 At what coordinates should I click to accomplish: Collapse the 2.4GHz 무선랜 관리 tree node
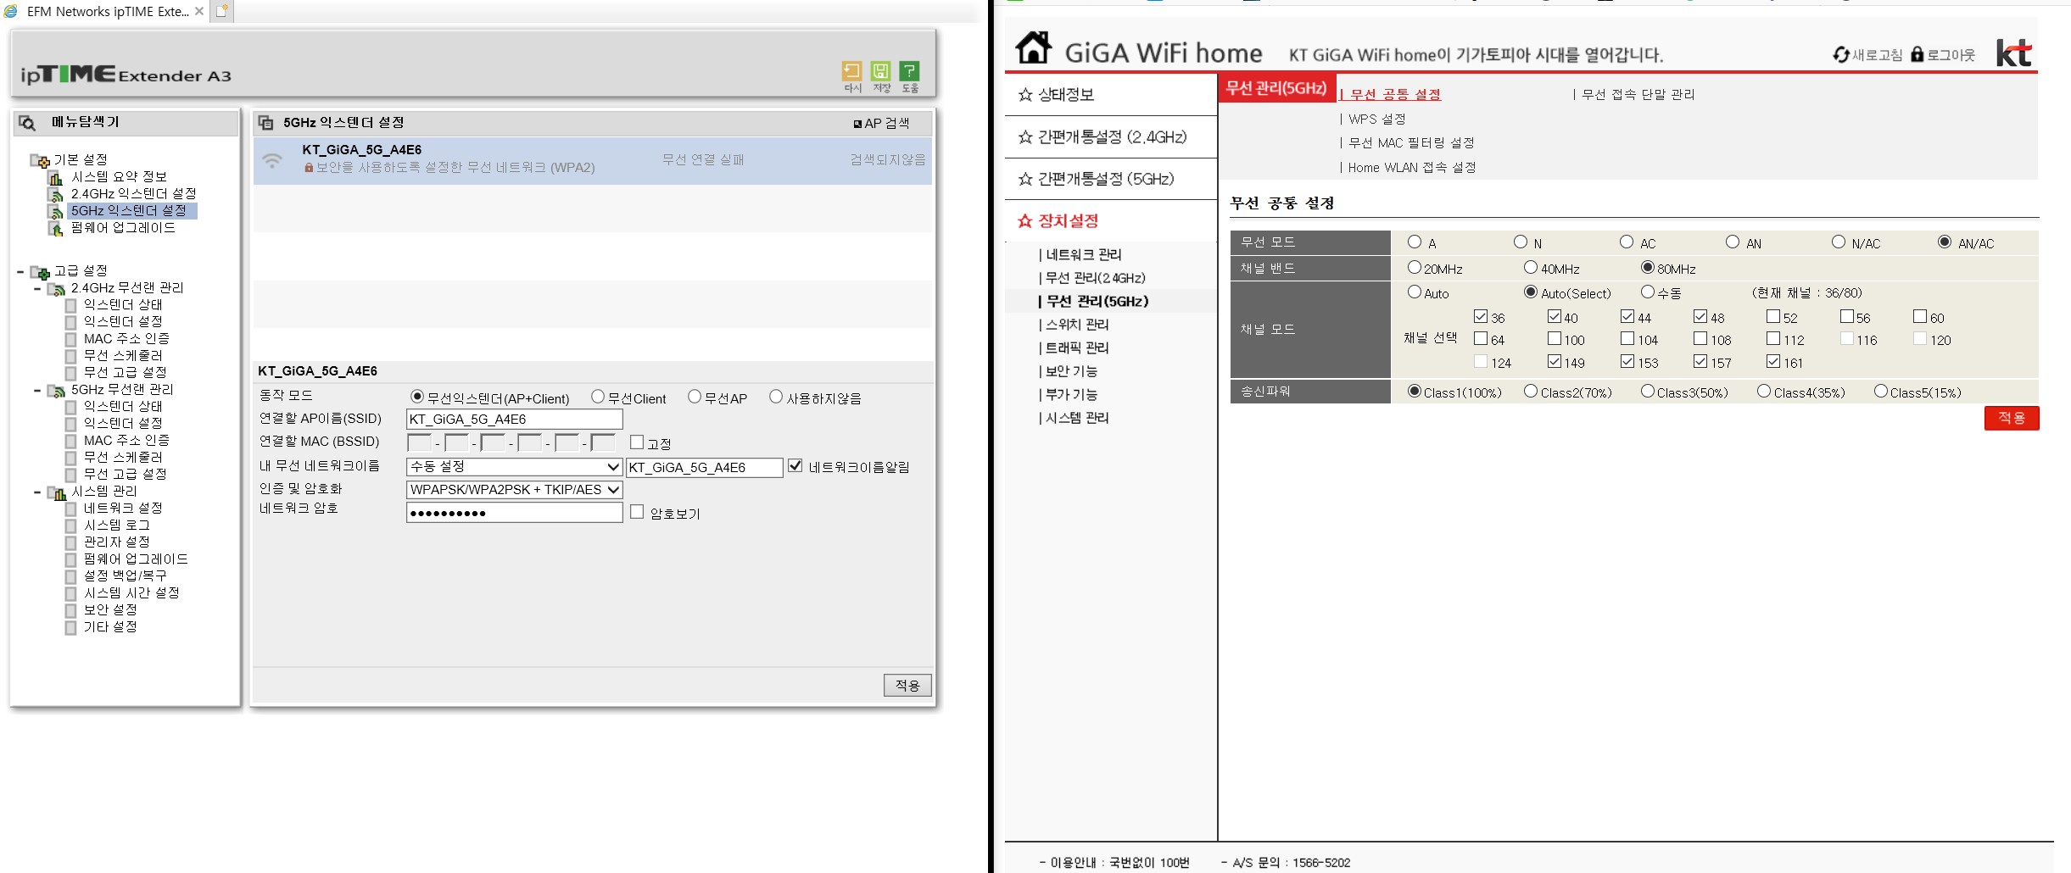[37, 289]
